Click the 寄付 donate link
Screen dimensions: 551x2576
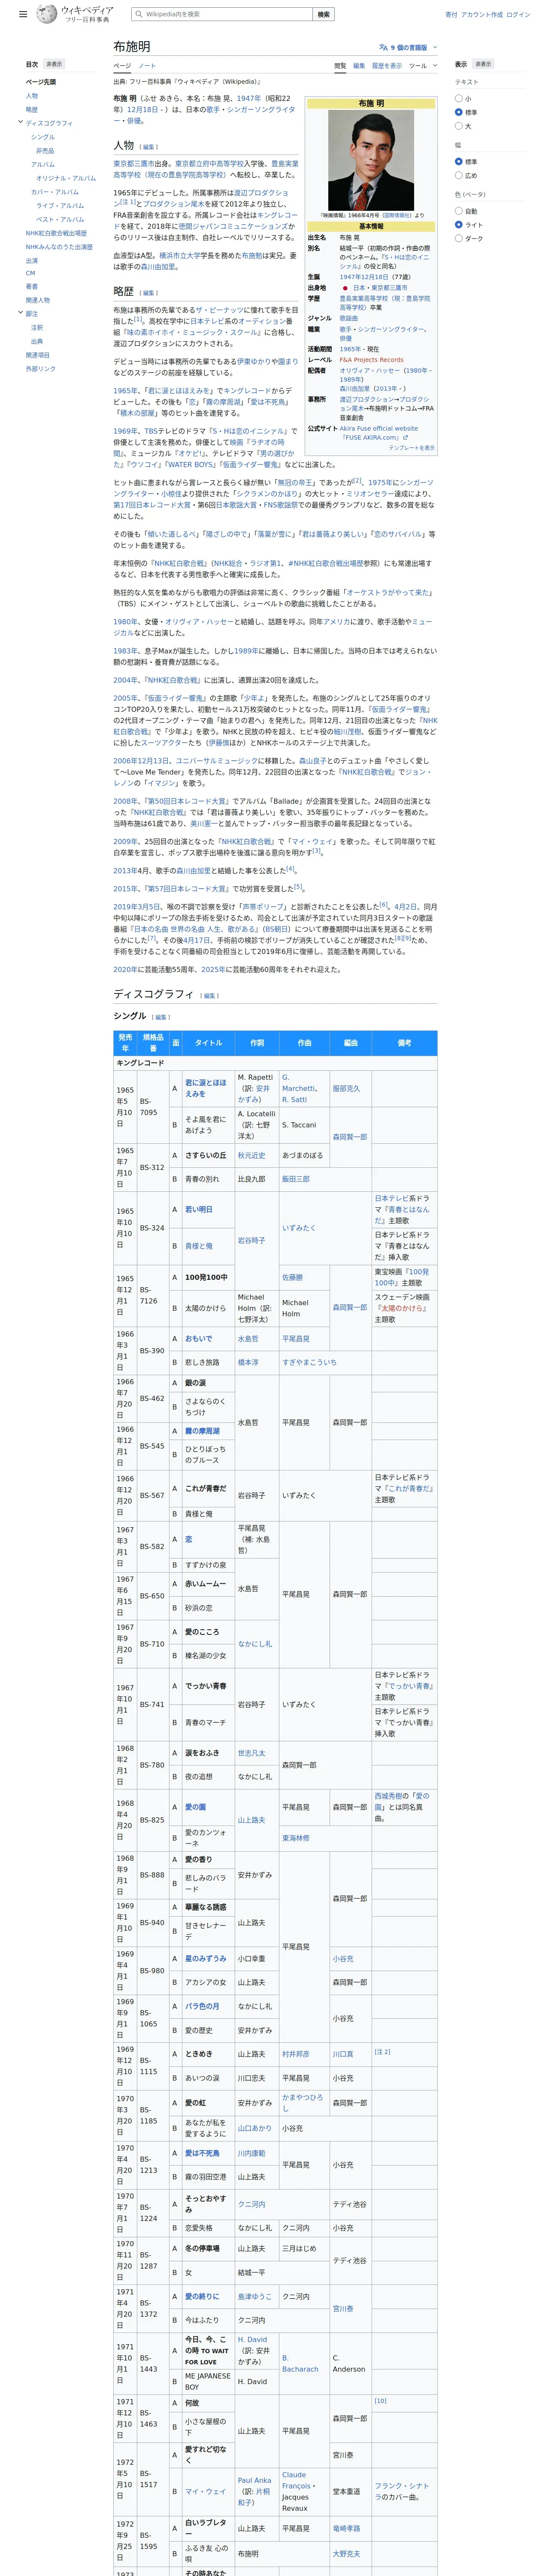451,14
